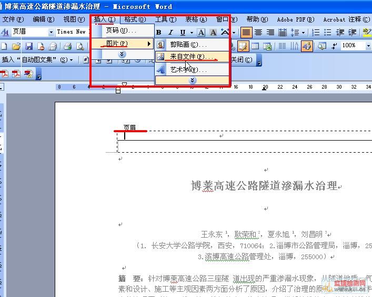Click the bullet list icon
The image size is (372, 297).
click(x=328, y=33)
